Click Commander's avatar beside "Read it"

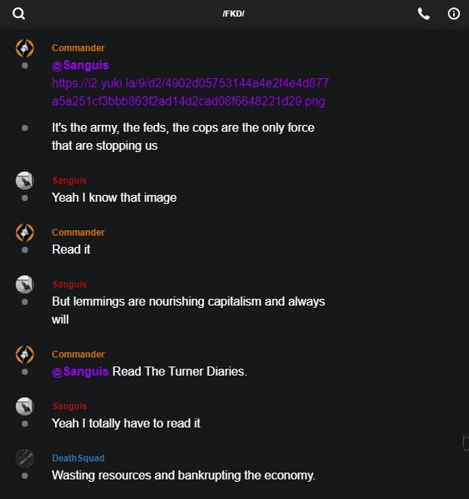click(x=25, y=233)
